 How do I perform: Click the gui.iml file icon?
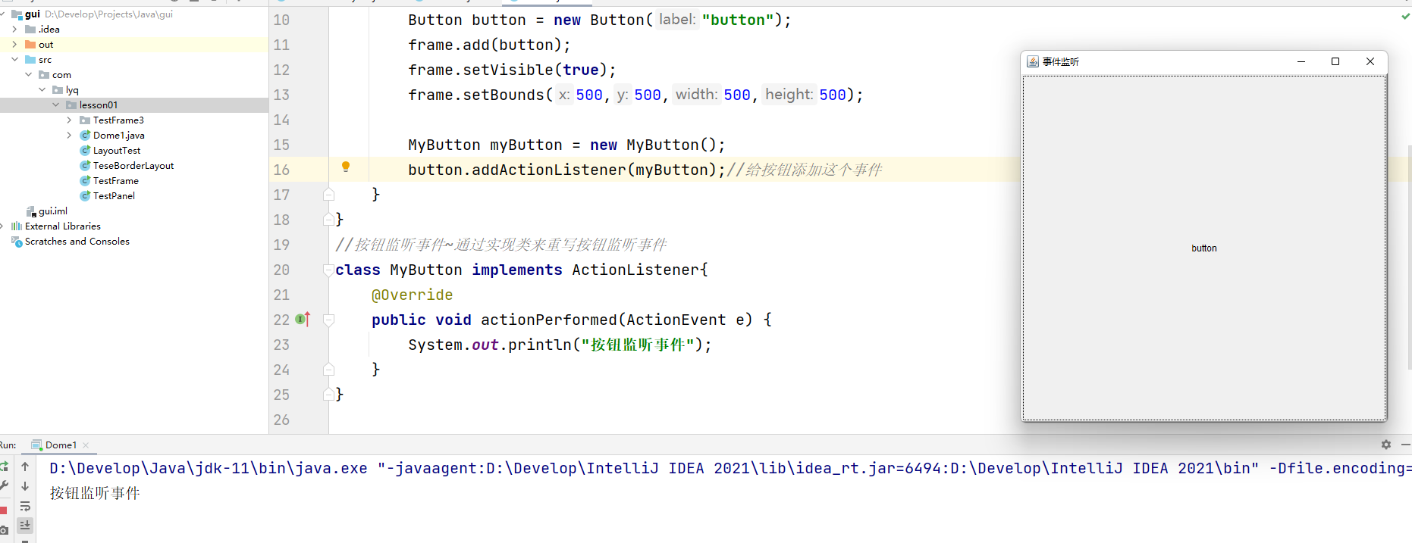pyautogui.click(x=31, y=211)
